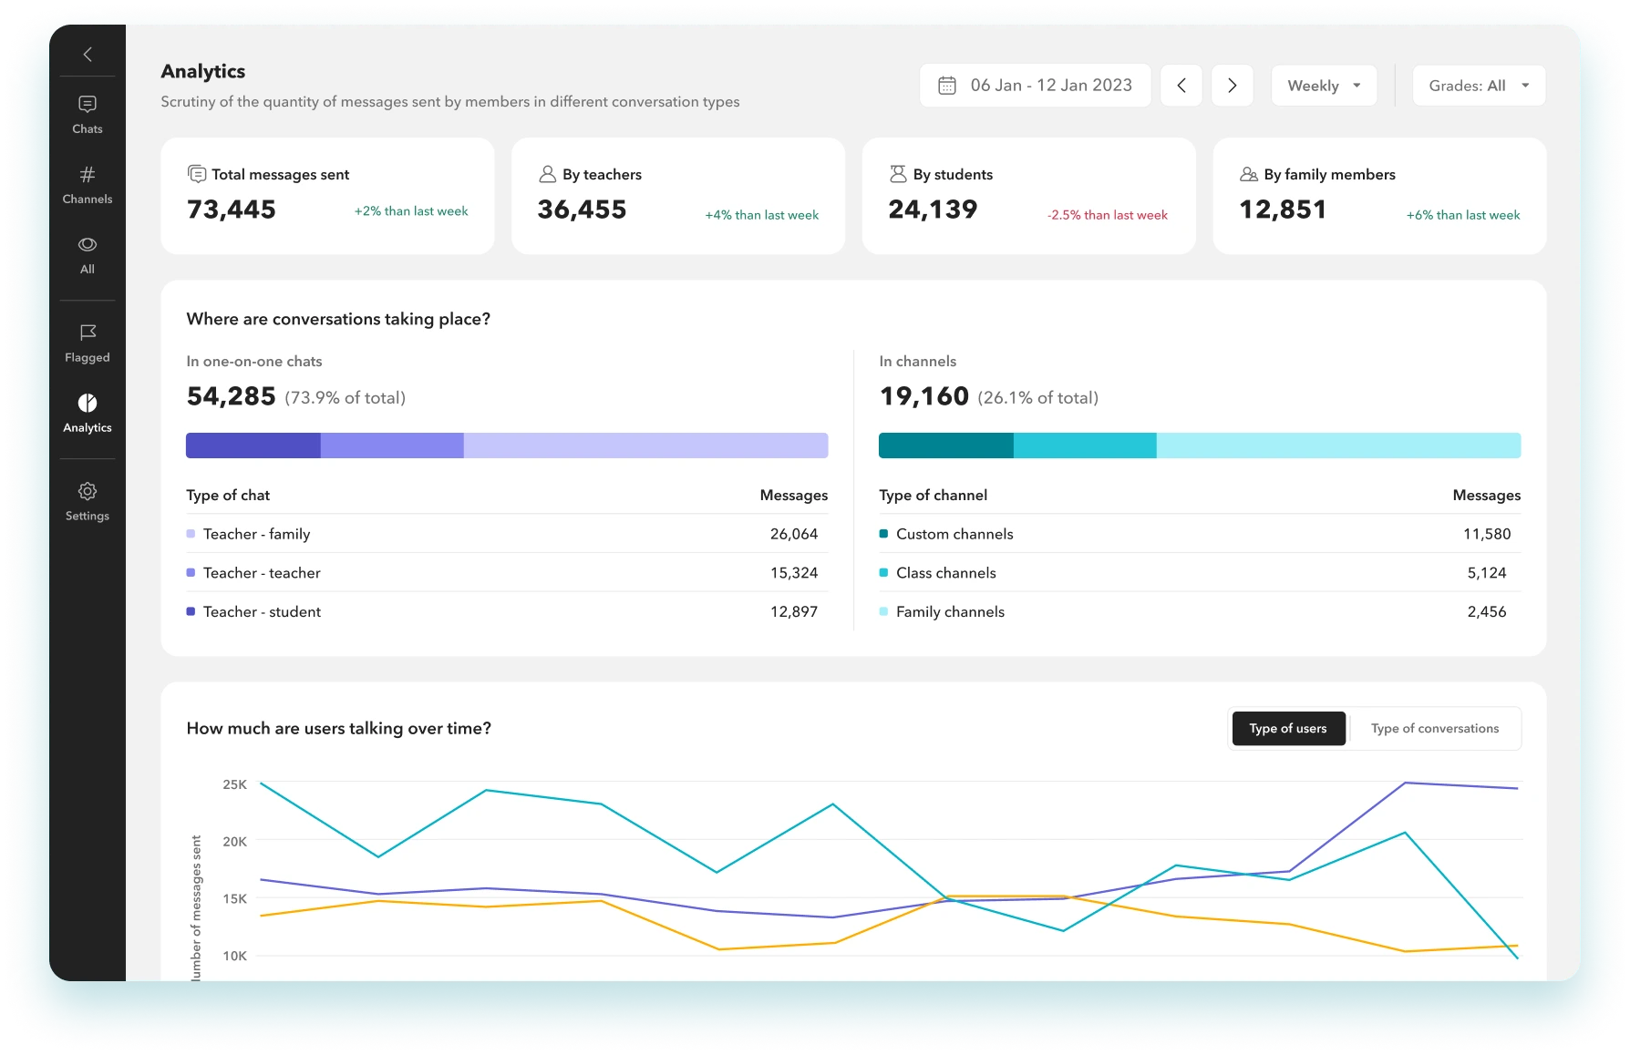The width and height of the screenshot is (1630, 1055).
Task: Open the Flagged messages flag icon
Action: [88, 333]
